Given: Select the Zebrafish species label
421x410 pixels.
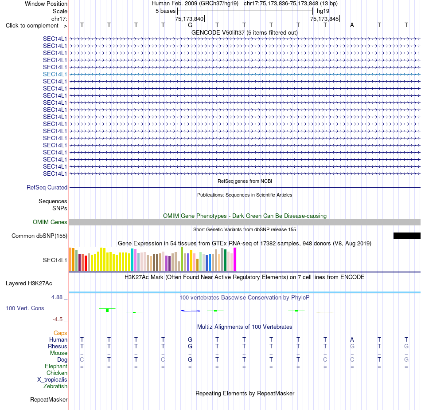Looking at the screenshot, I should click(55, 386).
